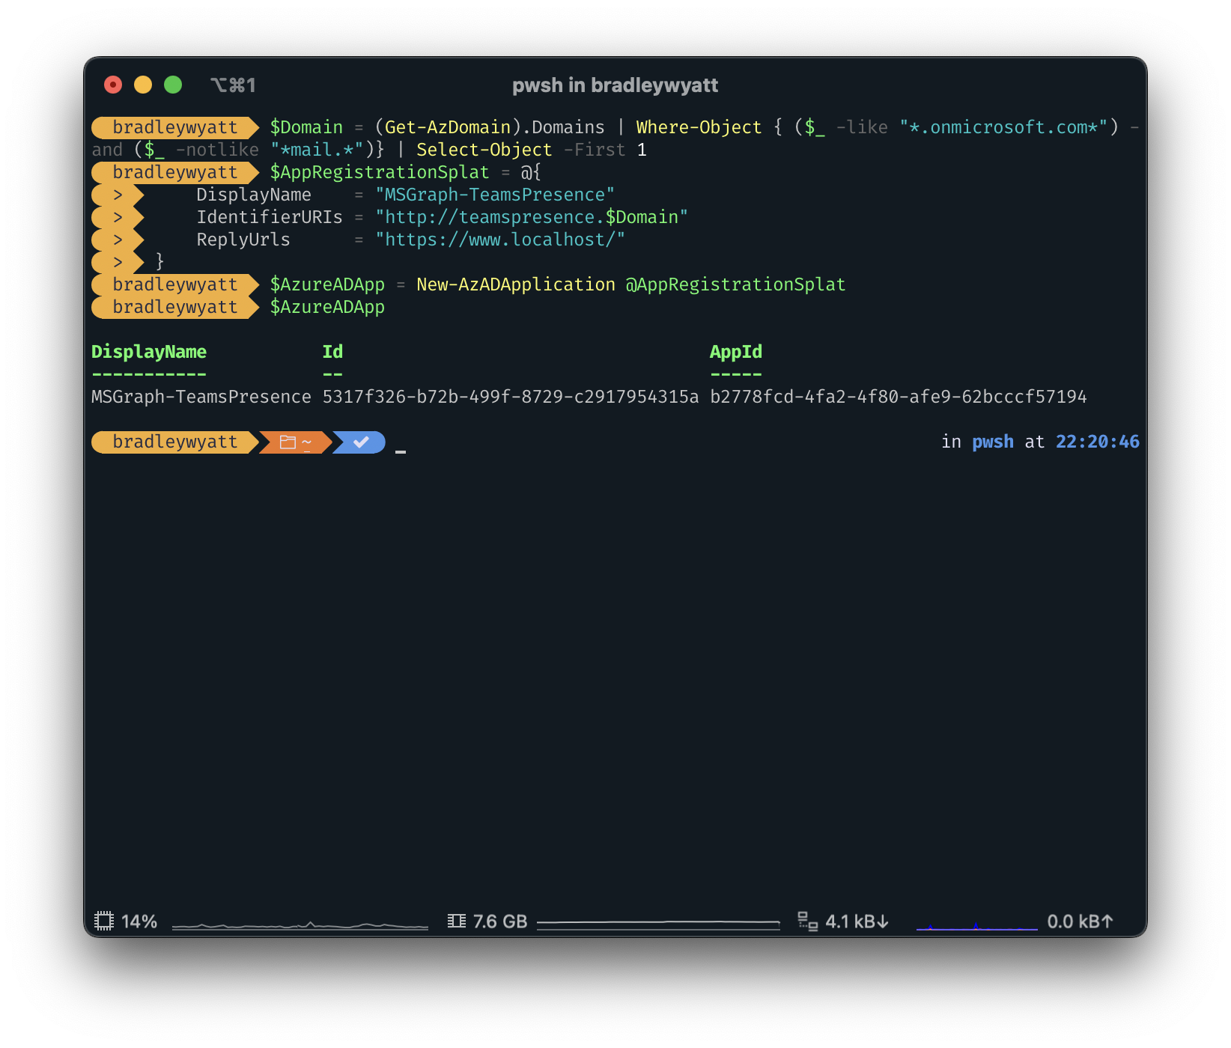
Task: Click the Id value starting with 5317f326
Action: point(511,397)
